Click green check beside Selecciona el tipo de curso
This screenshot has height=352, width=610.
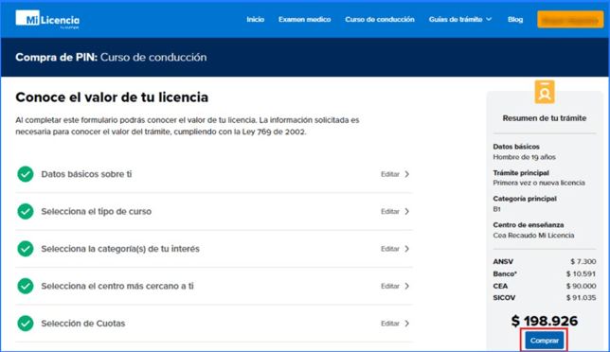coord(26,211)
